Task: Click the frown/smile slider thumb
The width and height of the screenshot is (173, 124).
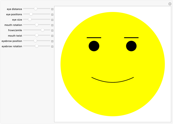Action: click(x=42, y=30)
